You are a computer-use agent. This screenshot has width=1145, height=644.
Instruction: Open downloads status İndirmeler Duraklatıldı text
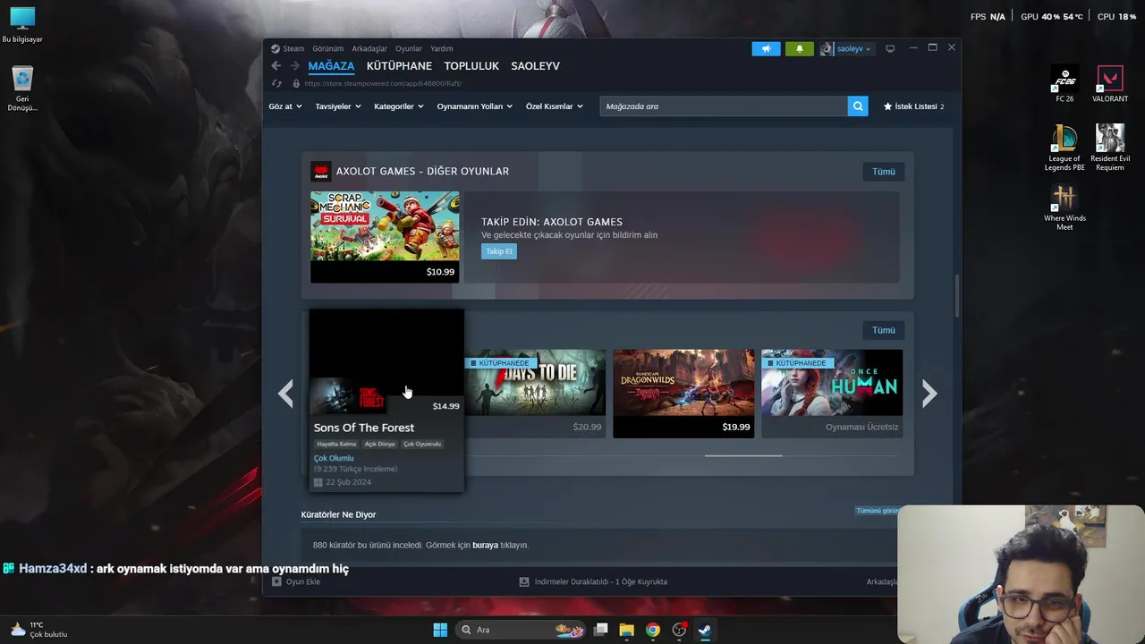click(x=601, y=582)
